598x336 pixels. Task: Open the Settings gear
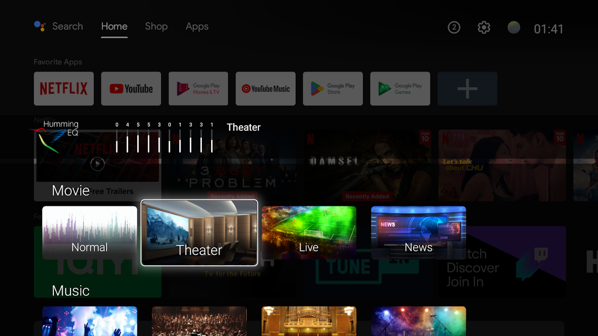(484, 28)
